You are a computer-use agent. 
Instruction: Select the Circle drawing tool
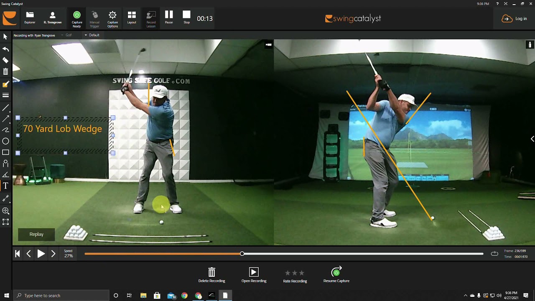point(5,141)
